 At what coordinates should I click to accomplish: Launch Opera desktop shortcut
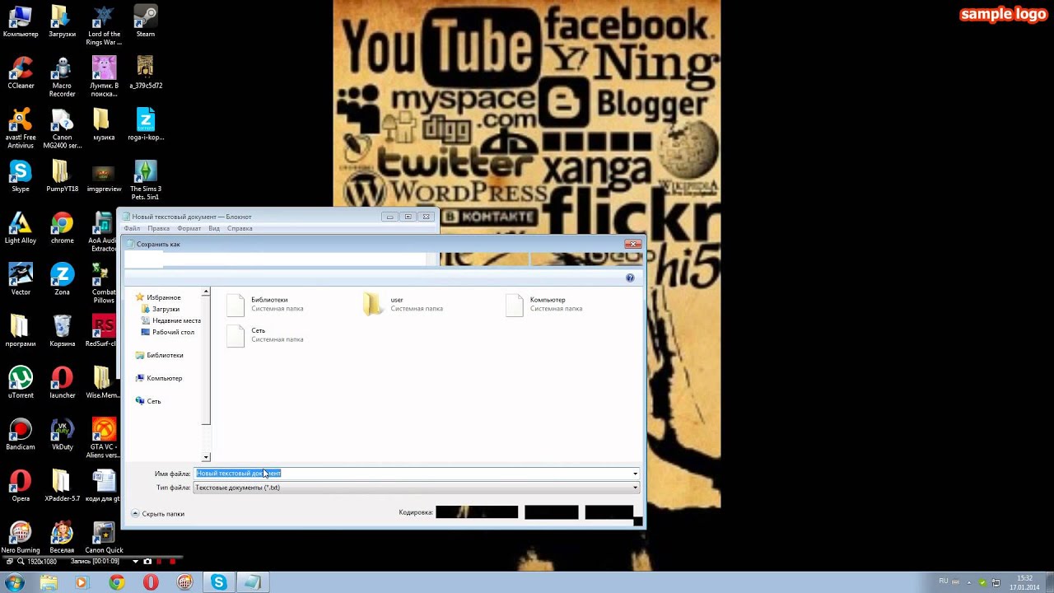(x=21, y=486)
